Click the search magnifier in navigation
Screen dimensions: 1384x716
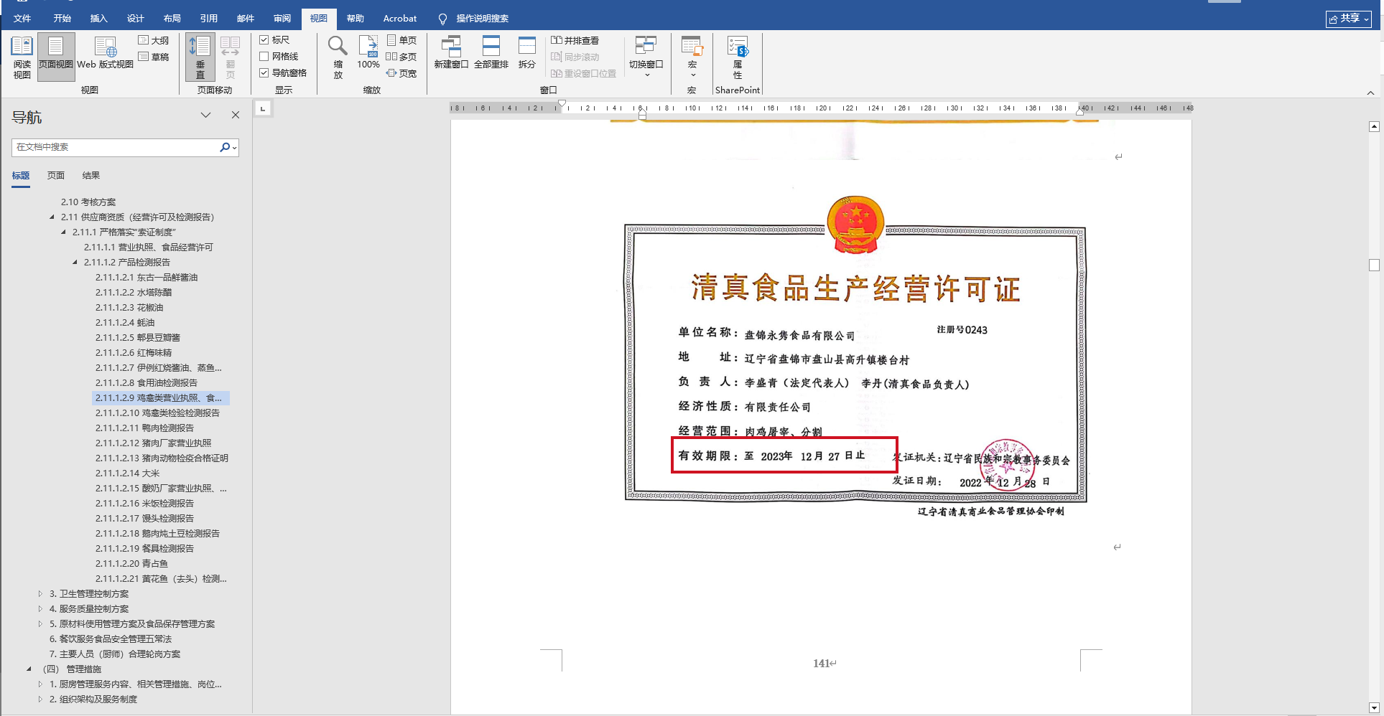click(x=225, y=147)
